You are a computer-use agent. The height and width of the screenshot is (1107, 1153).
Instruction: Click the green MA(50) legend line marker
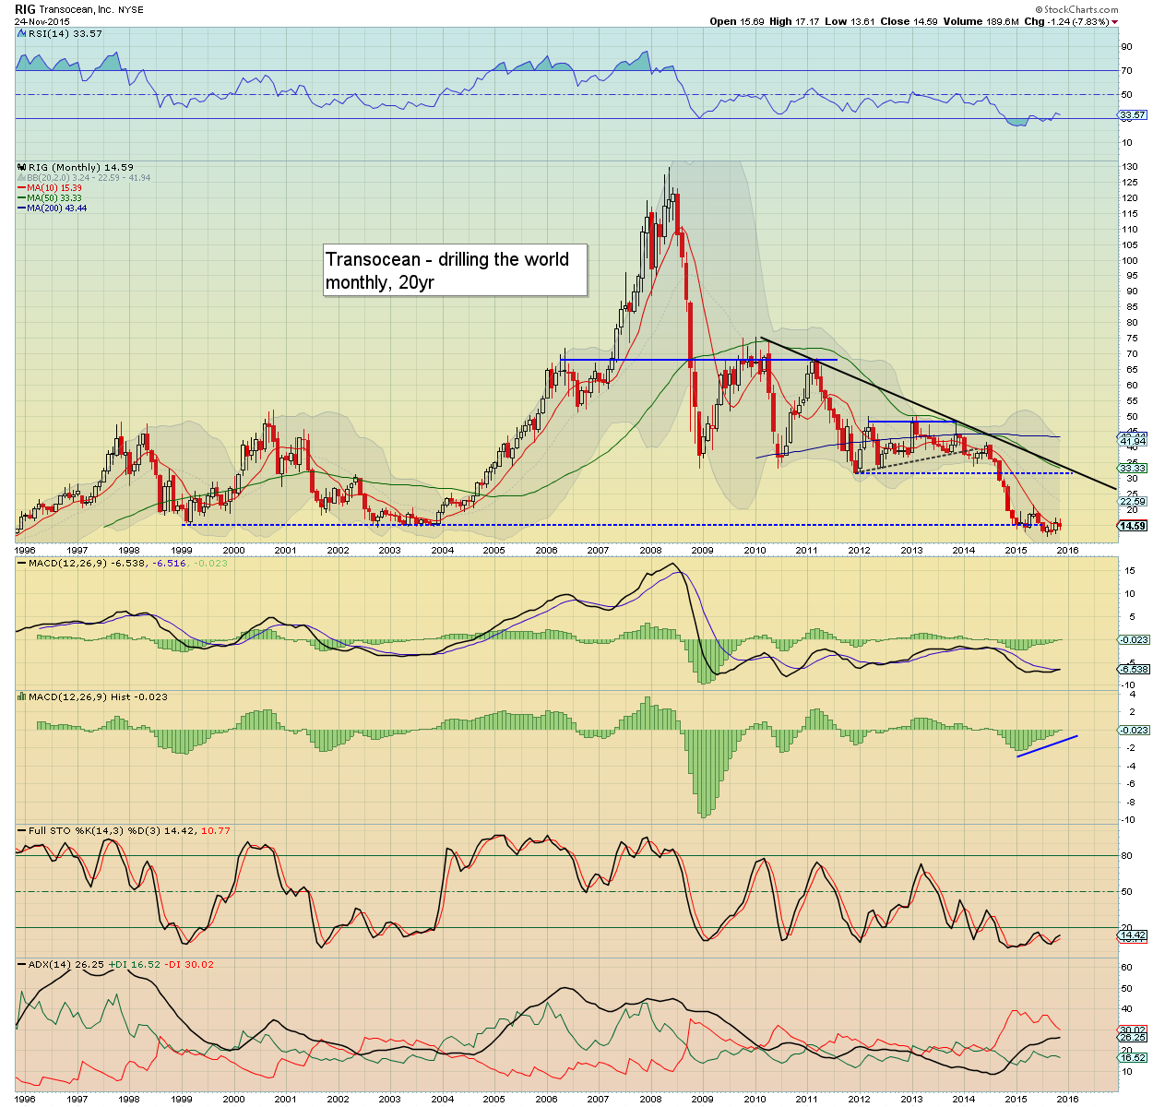point(22,198)
